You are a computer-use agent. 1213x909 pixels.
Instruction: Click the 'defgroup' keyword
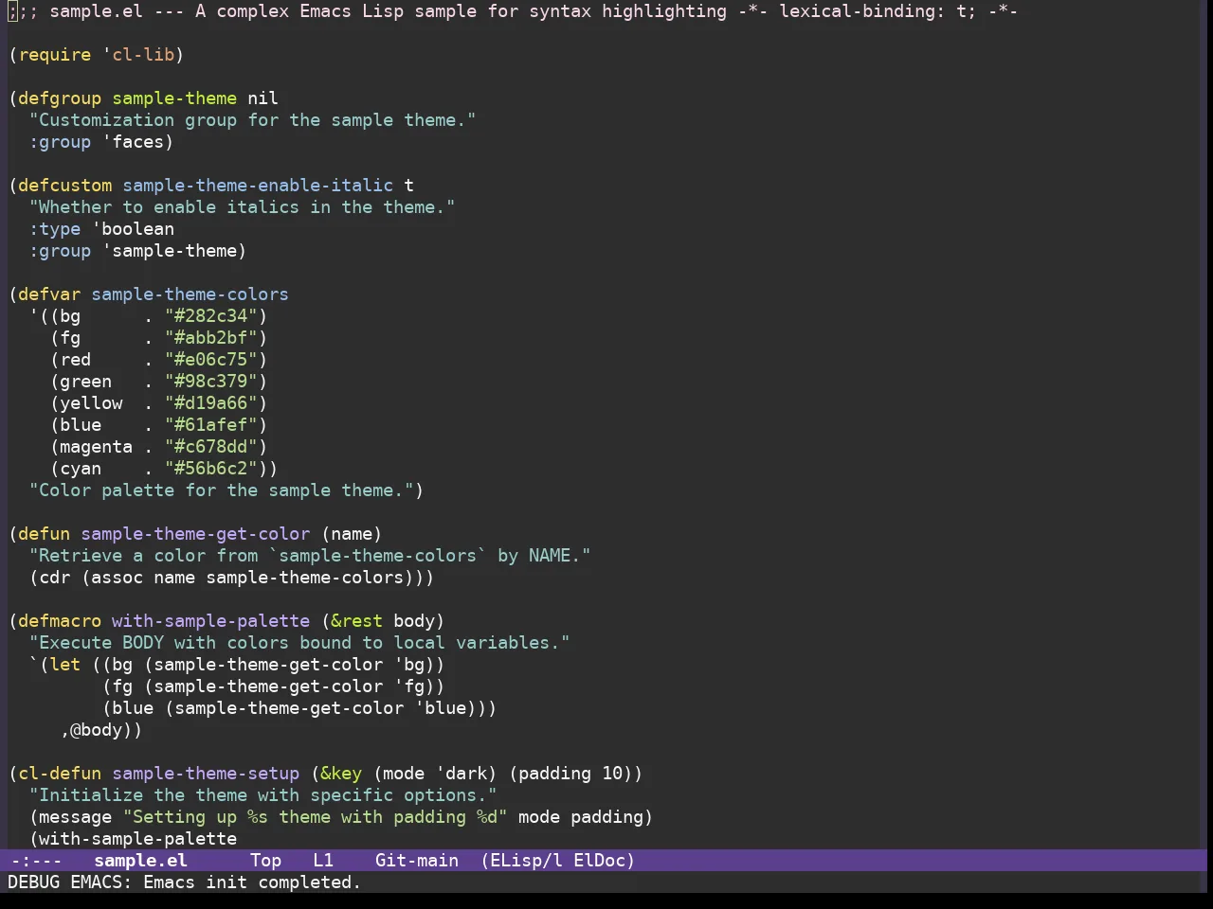[60, 98]
